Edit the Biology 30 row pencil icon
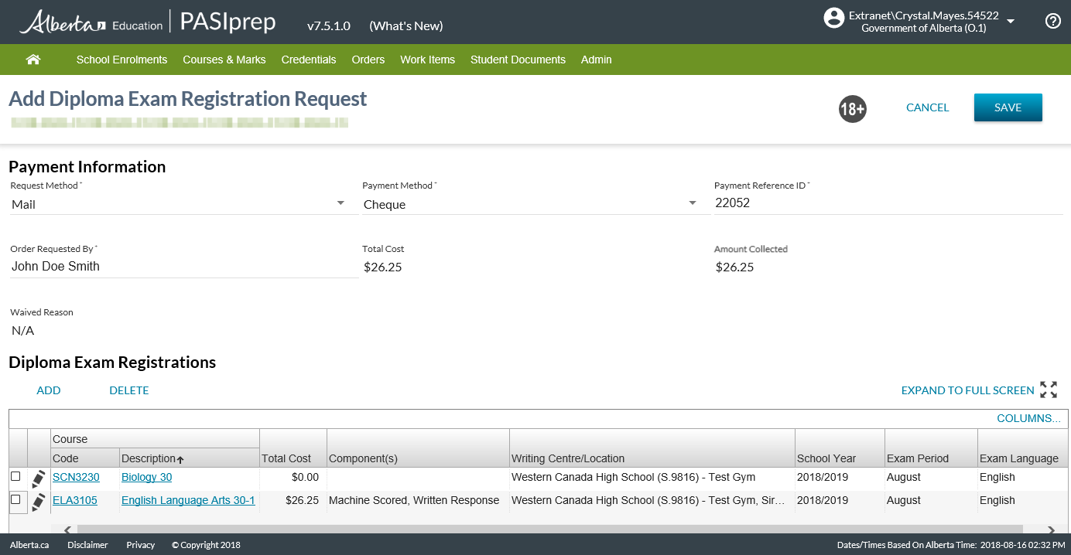Viewport: 1071px width, 555px height. (x=39, y=478)
